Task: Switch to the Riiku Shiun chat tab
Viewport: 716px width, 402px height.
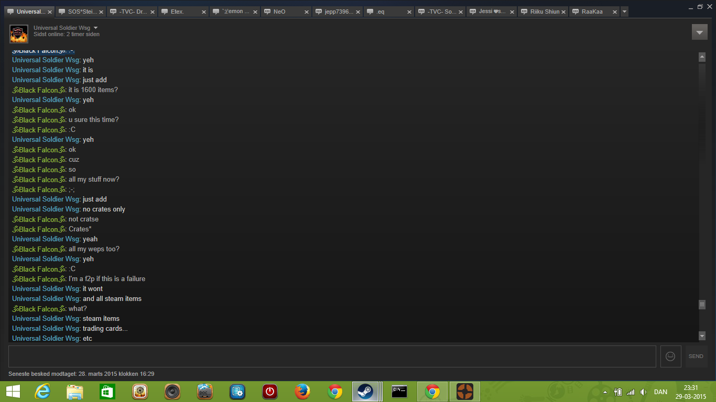Action: 545,12
